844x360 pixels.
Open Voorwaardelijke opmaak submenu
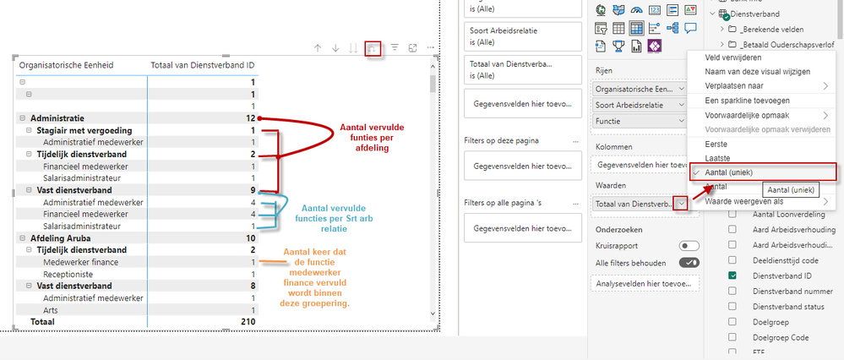[763, 115]
